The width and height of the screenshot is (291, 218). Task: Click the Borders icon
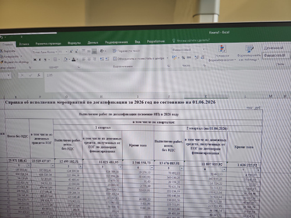pos(55,59)
